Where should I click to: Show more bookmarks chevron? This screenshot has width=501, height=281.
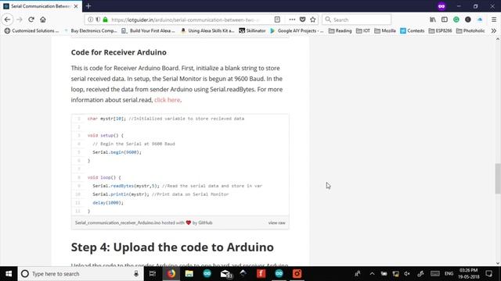[x=494, y=30]
